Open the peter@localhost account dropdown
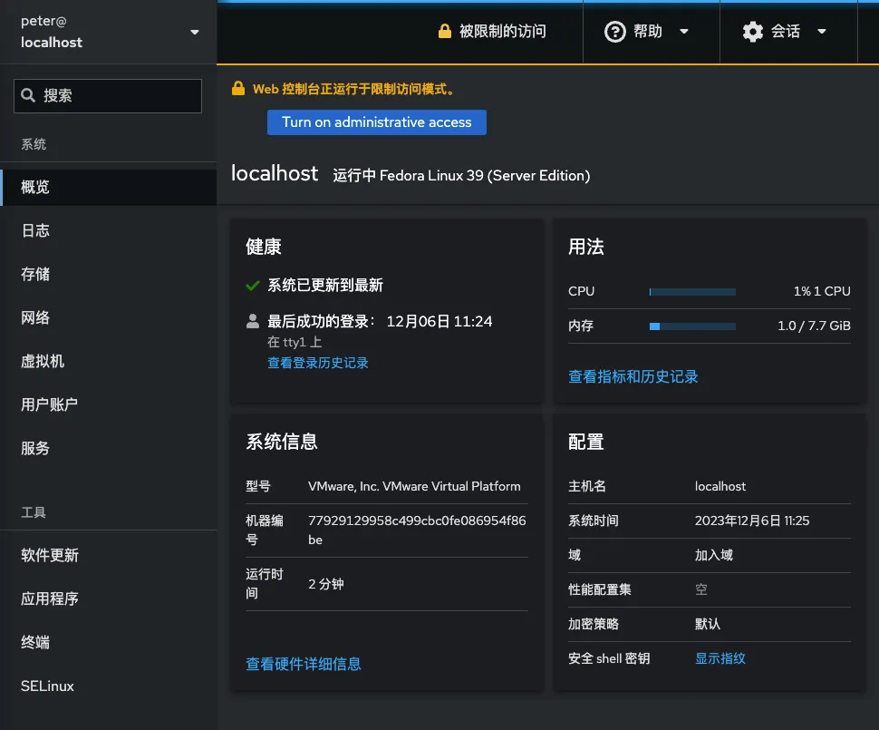This screenshot has height=730, width=879. 107,32
